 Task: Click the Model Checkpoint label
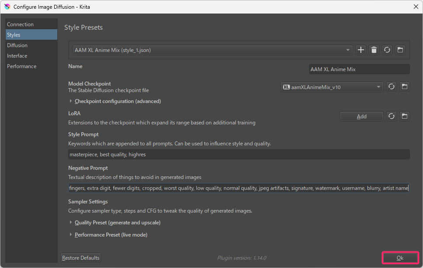pos(89,84)
